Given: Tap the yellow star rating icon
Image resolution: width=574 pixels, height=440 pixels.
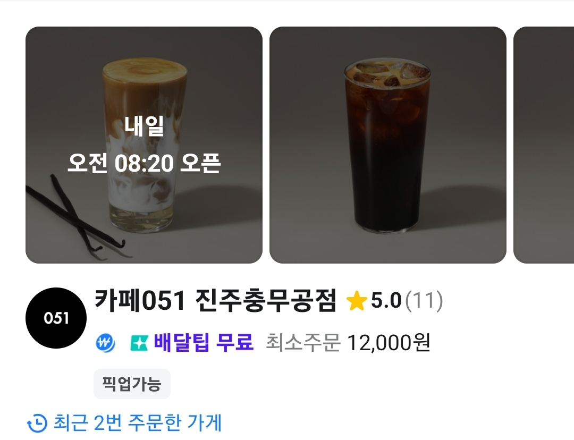Looking at the screenshot, I should coord(356,301).
